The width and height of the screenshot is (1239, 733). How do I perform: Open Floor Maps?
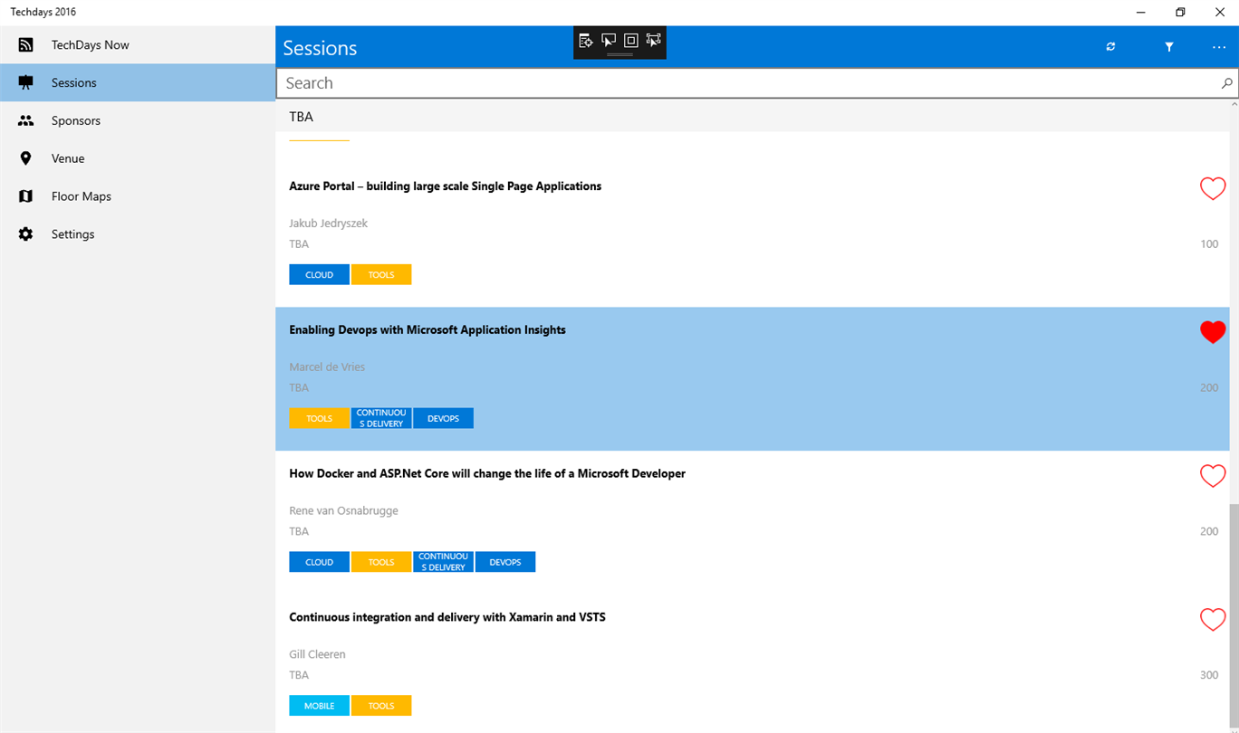[x=138, y=196]
